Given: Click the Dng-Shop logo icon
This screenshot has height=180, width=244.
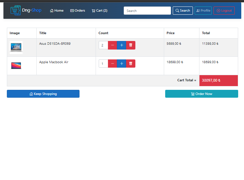Looking at the screenshot, I should tap(15, 10).
